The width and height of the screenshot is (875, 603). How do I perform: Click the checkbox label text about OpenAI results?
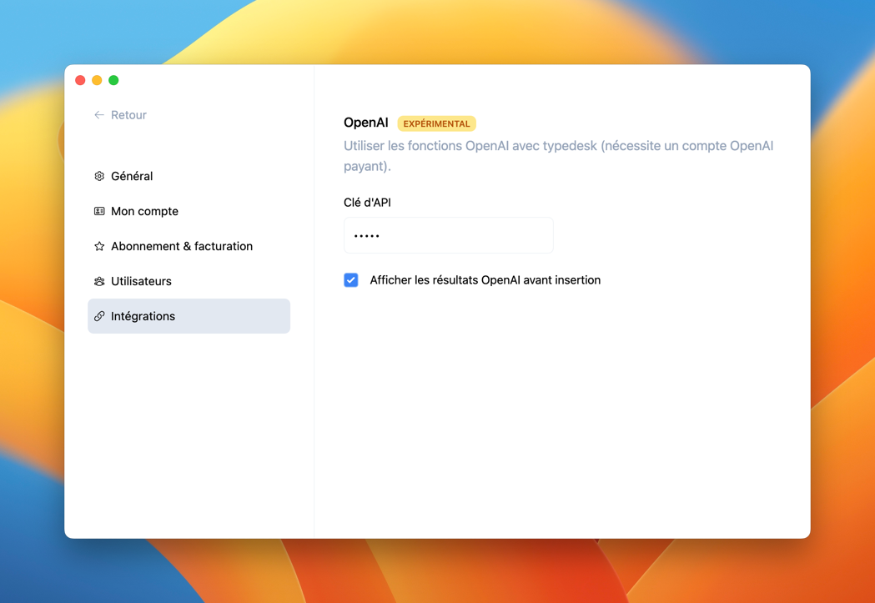pos(485,280)
